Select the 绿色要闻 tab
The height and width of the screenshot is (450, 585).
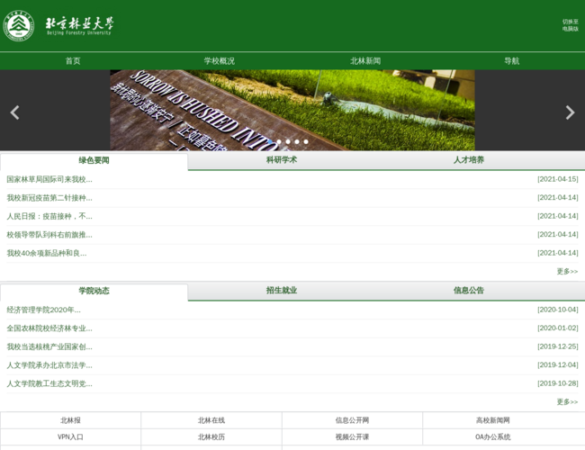(94, 161)
